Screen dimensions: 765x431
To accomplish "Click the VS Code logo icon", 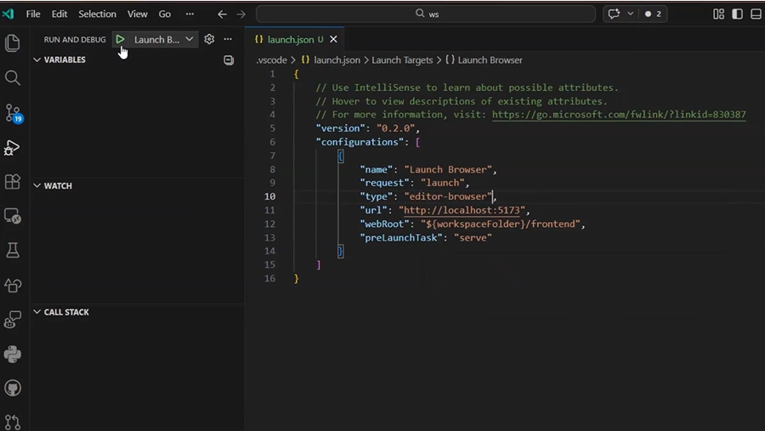I will tap(8, 14).
